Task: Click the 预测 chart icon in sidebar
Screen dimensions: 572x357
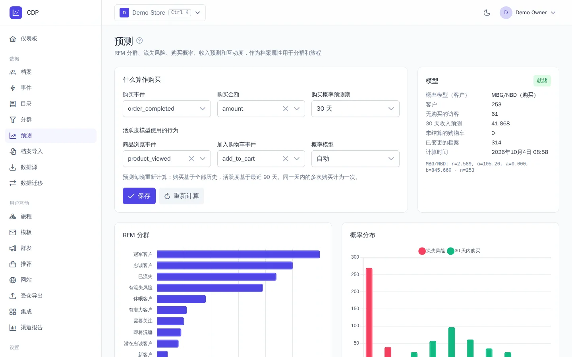Action: click(x=13, y=136)
